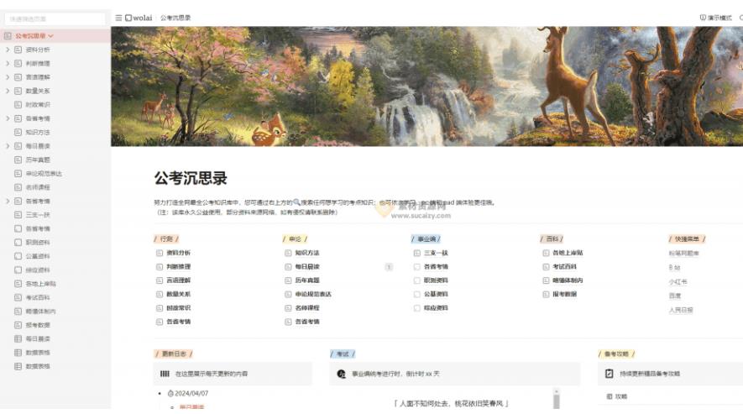Open 演示模式 presentation mode
This screenshot has width=743, height=414.
click(x=715, y=18)
